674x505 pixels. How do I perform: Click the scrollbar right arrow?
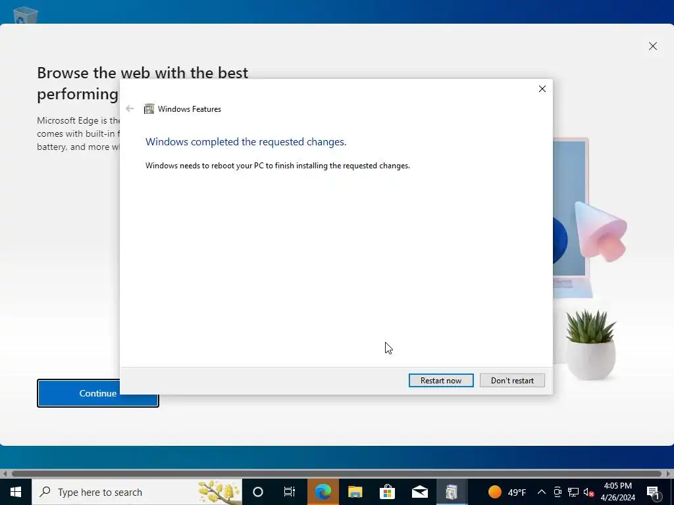pyautogui.click(x=669, y=473)
